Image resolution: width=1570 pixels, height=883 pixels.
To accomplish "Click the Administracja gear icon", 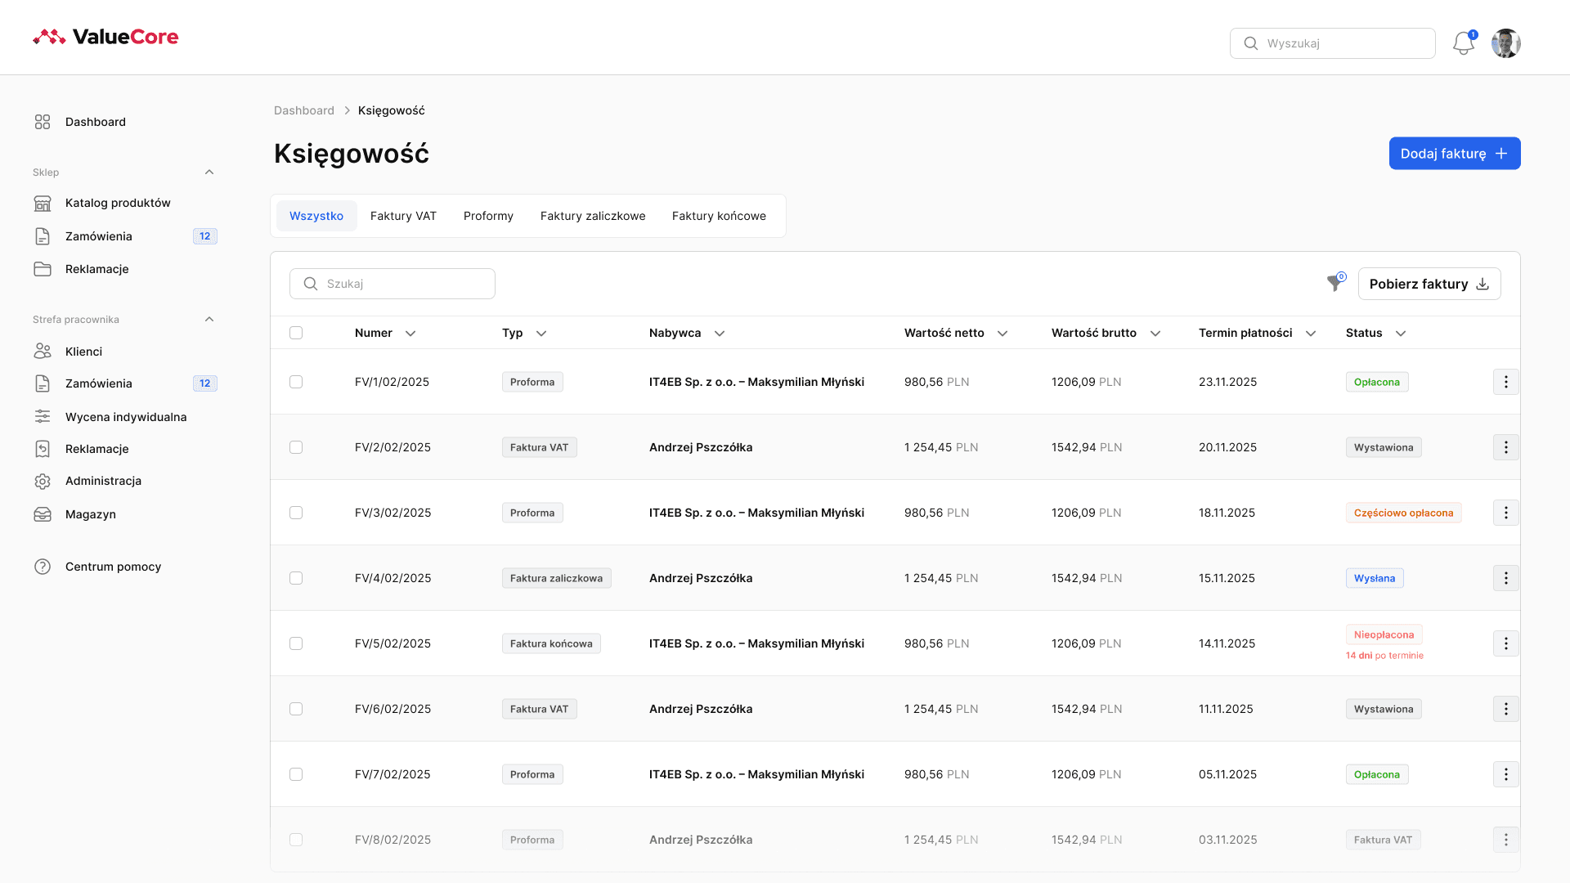I will pos(43,482).
